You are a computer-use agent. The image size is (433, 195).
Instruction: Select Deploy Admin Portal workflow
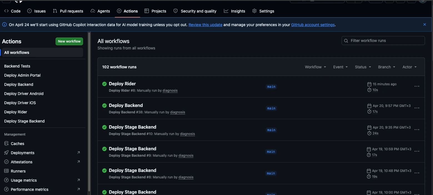pos(22,75)
